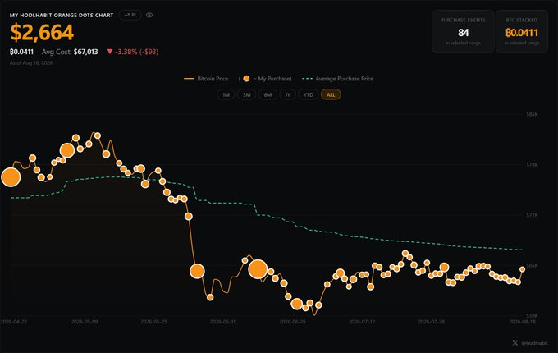
Task: Click the 2026-05-25 date label
Action: [153, 322]
